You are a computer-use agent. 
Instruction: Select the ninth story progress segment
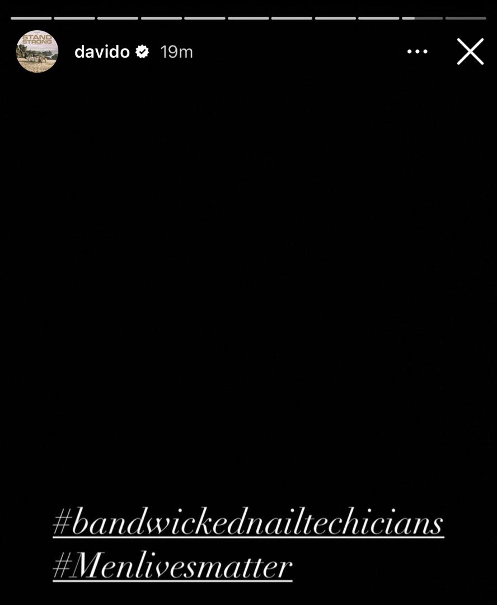tap(379, 18)
